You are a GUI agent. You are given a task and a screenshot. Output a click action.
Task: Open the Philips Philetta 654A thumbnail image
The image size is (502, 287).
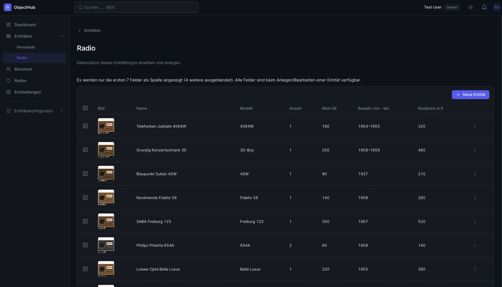[106, 245]
